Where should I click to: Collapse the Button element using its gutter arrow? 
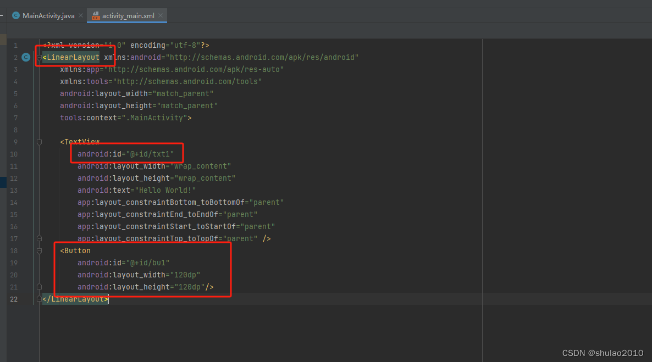39,250
